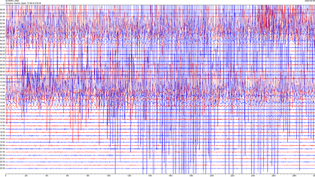
Task: Click the 8m tick on the minutes axis
Action: click(88, 176)
